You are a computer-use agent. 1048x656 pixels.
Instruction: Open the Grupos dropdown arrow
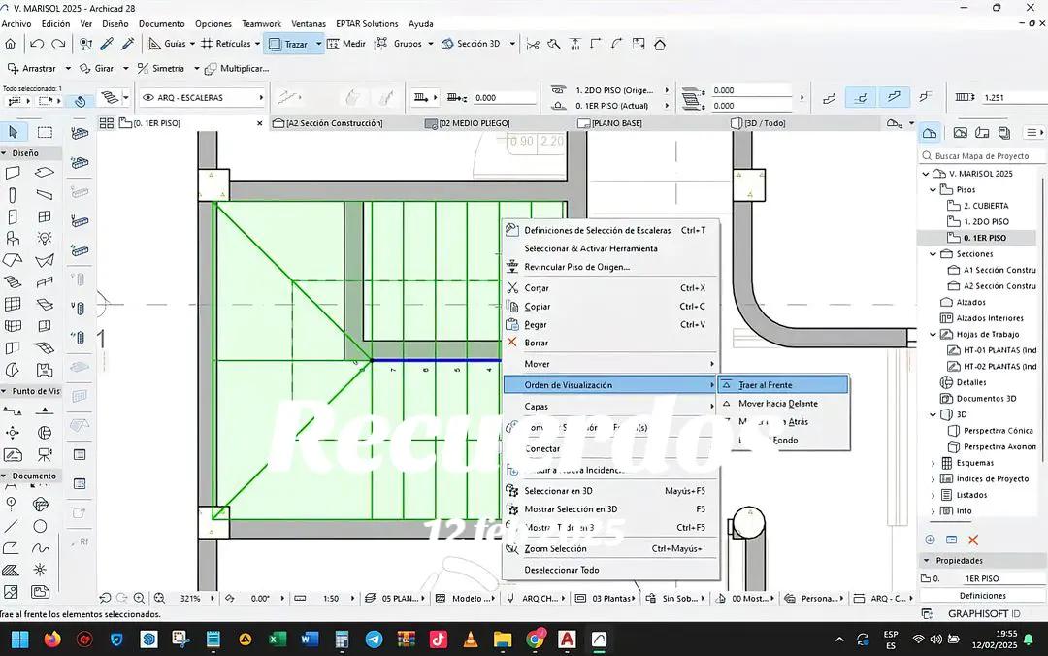(x=431, y=44)
